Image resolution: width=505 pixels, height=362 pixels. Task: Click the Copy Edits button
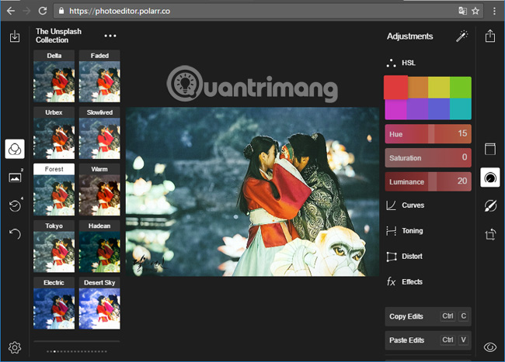click(428, 316)
